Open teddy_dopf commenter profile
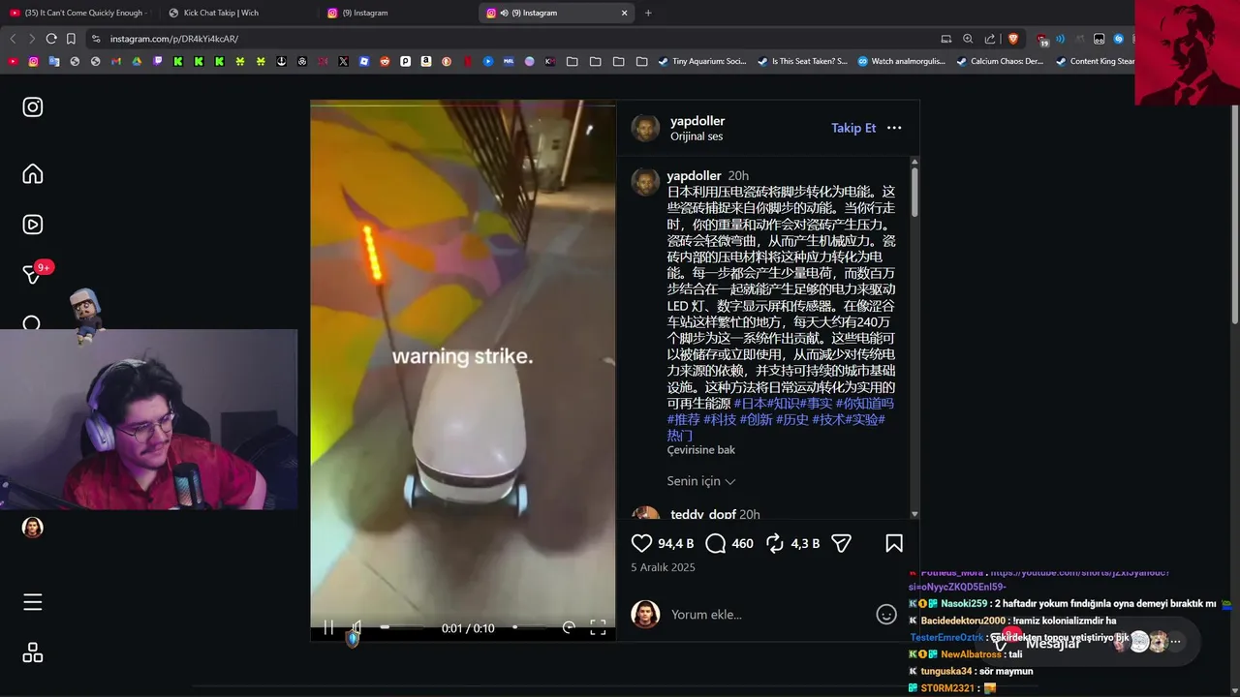 coord(703,514)
